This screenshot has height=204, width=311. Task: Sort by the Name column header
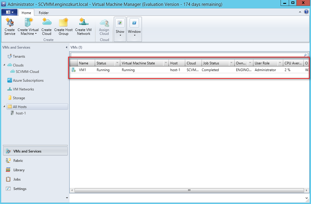pyautogui.click(x=86, y=63)
